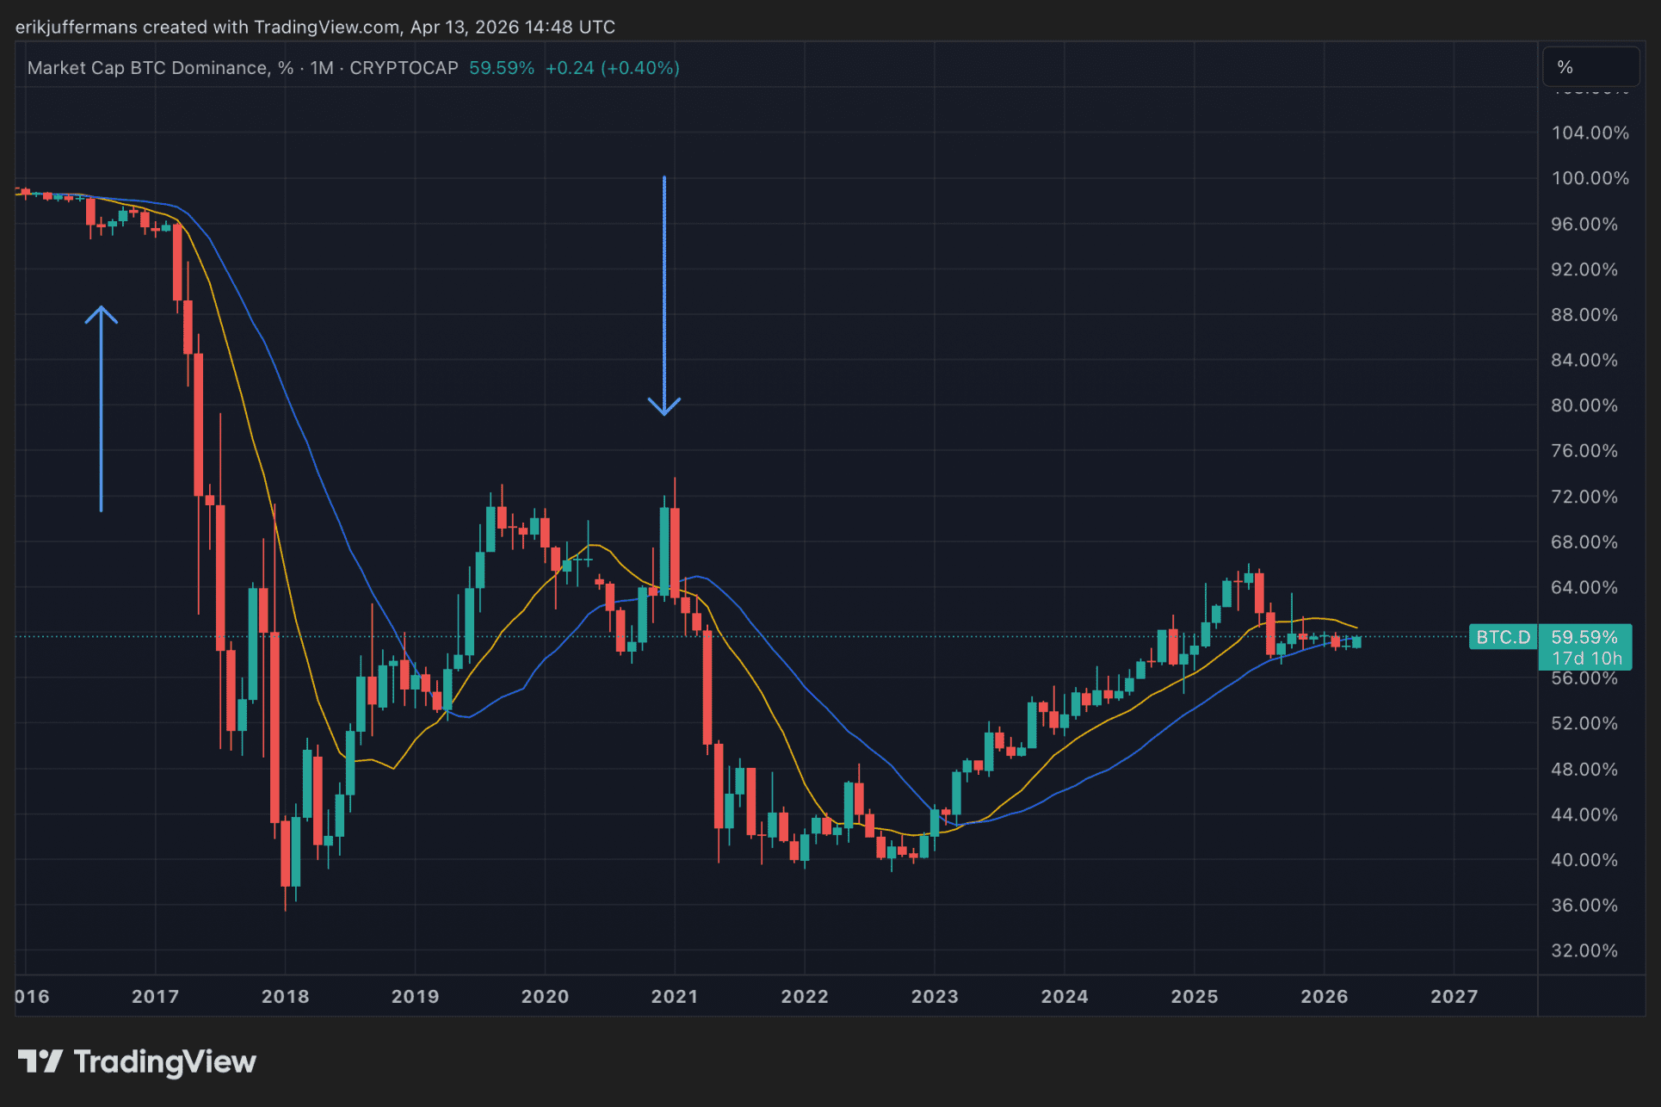The image size is (1661, 1107).
Task: Click the 17d 10h countdown label
Action: tap(1586, 659)
